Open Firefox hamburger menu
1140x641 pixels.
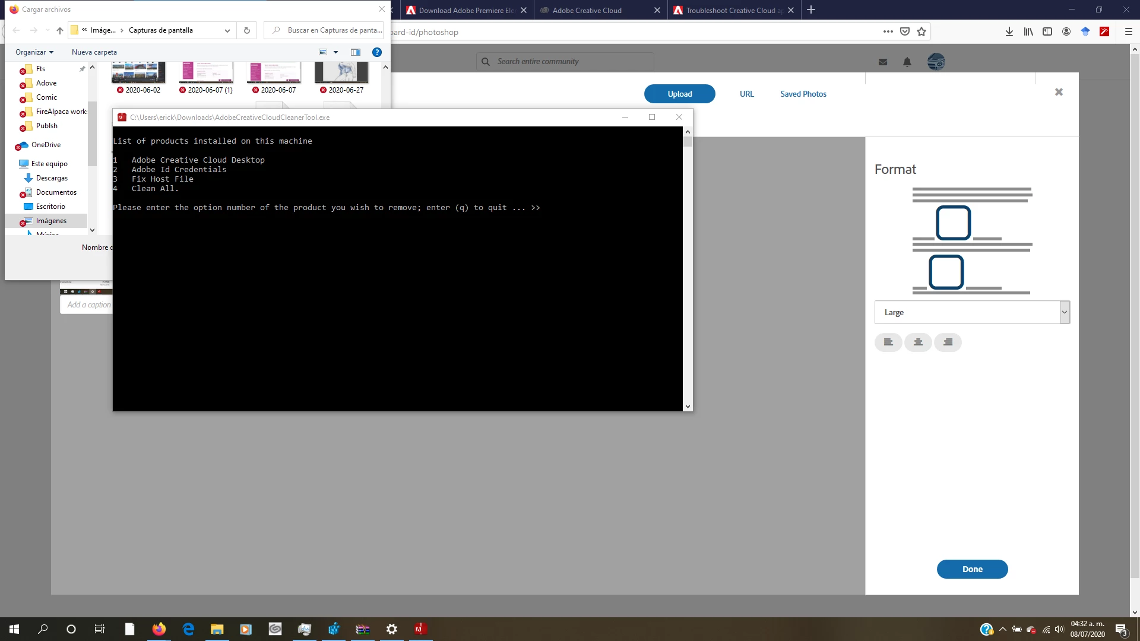(1128, 32)
